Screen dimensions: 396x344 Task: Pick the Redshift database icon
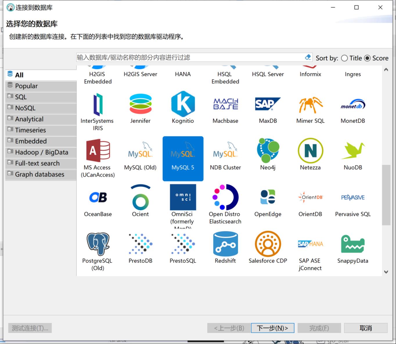[226, 244]
